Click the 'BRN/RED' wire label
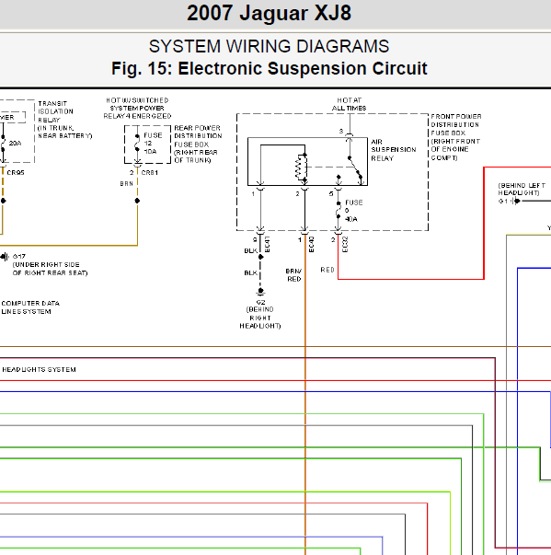This screenshot has width=551, height=555. tap(293, 275)
